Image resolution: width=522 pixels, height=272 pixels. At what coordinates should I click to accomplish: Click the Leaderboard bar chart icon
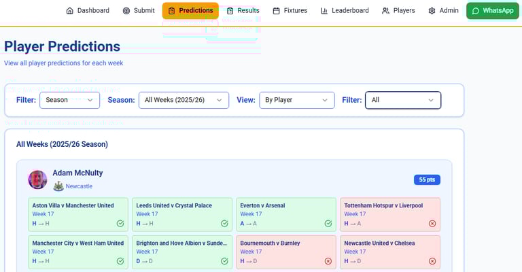coord(324,11)
